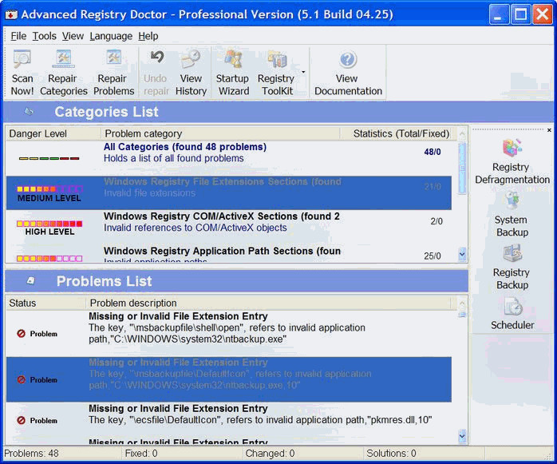Select Windows Registry COM/ActiveX Sections category
This screenshot has height=464, width=557.
[x=229, y=228]
